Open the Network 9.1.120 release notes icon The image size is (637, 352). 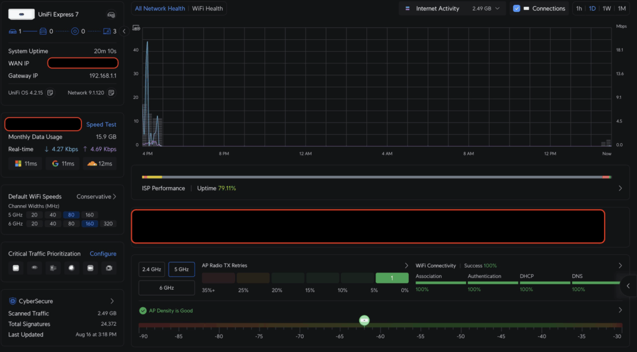(111, 93)
